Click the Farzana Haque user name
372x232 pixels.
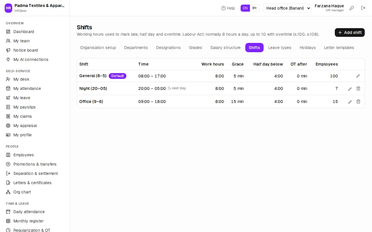point(329,6)
